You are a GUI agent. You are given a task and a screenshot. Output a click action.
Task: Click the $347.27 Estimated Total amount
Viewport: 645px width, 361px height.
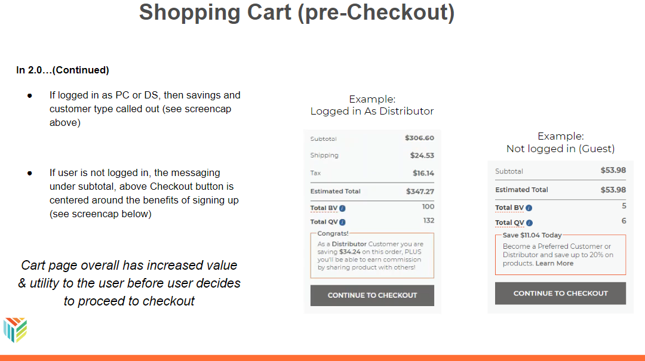[x=419, y=192]
